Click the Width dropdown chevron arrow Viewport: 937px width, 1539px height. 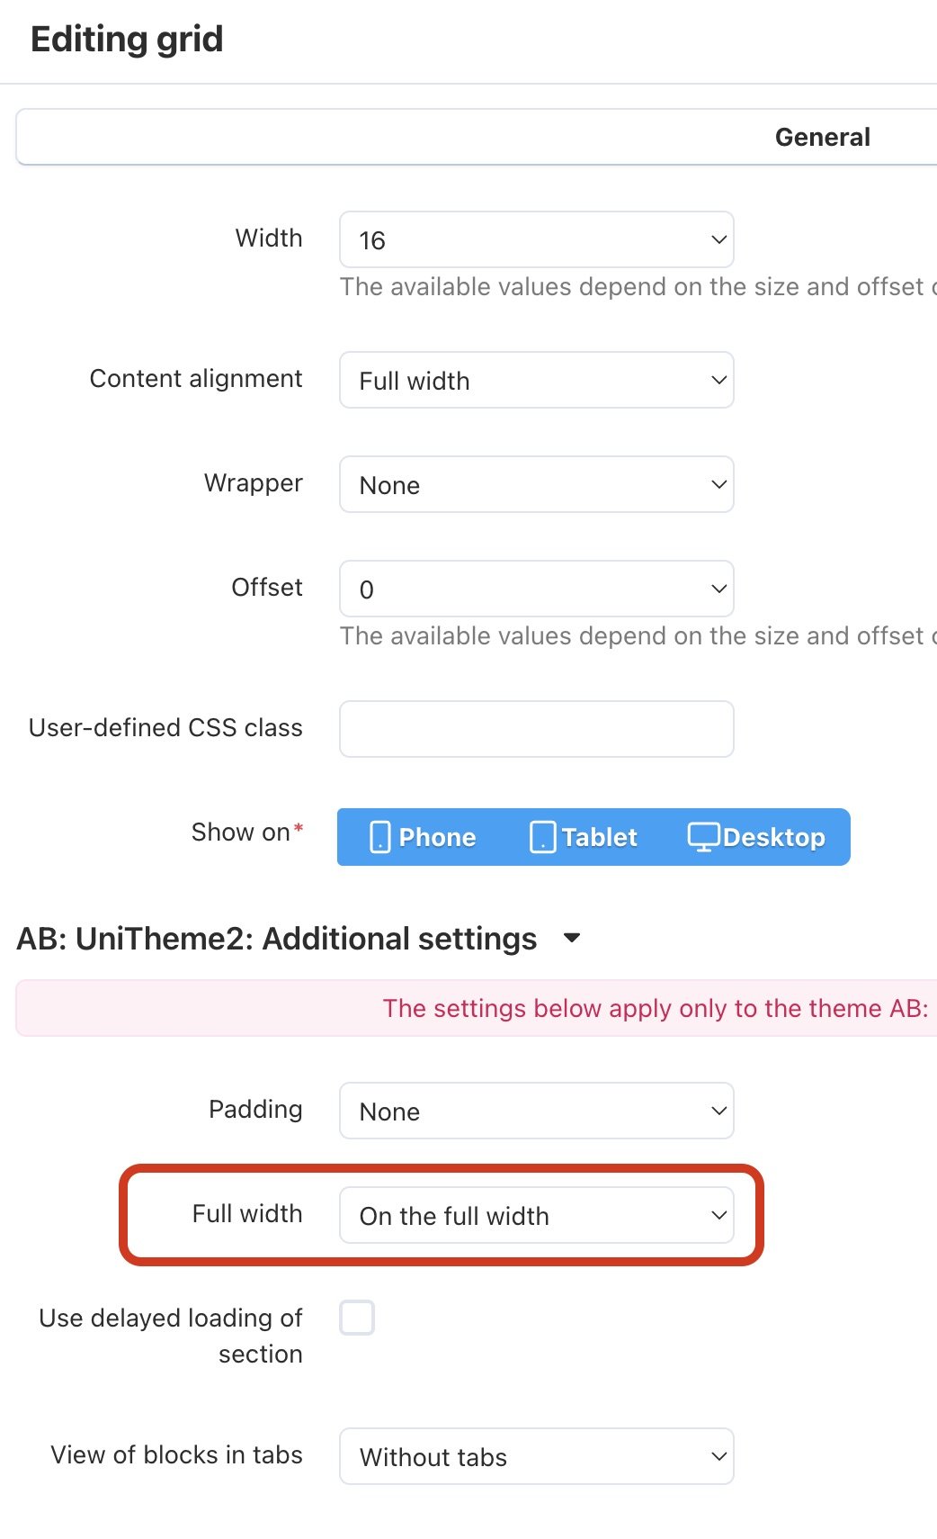tap(718, 239)
